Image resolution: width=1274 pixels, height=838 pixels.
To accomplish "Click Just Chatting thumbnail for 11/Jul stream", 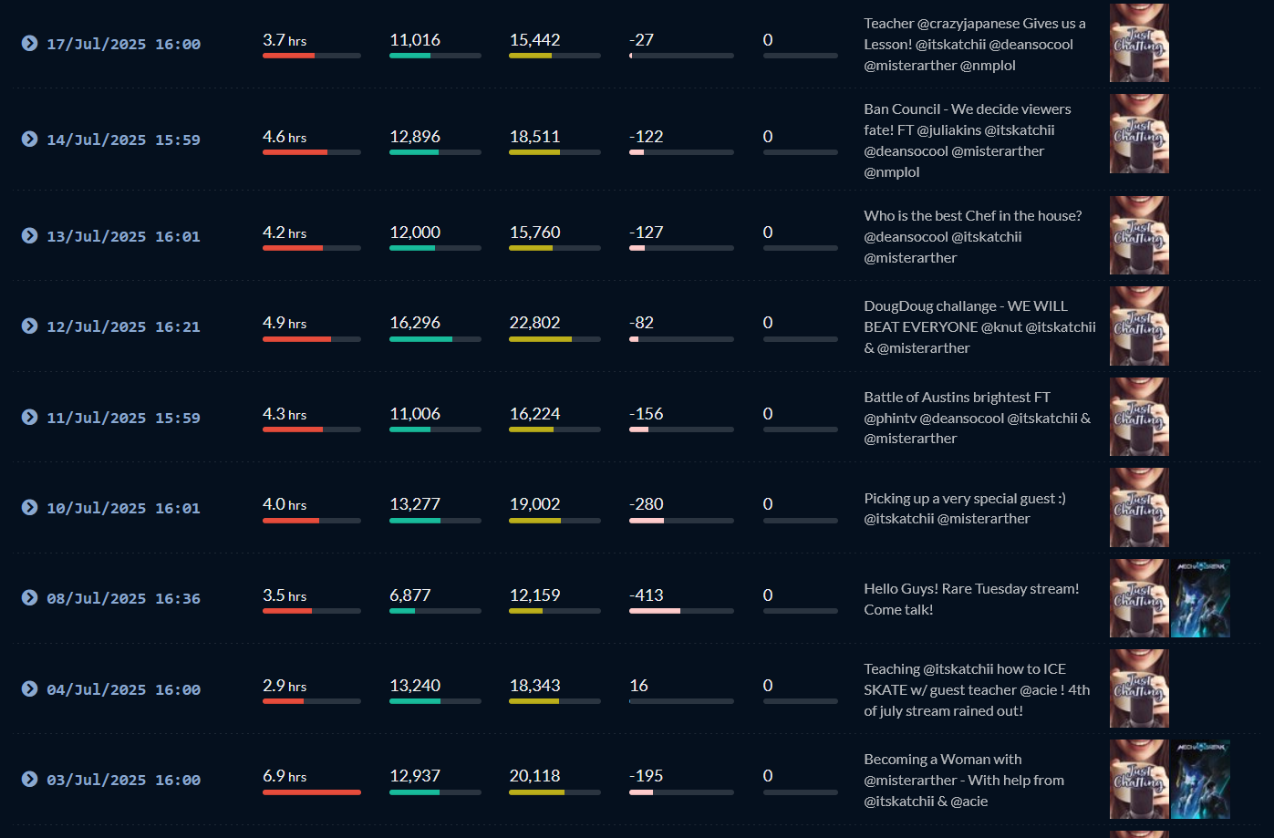I will [x=1139, y=417].
